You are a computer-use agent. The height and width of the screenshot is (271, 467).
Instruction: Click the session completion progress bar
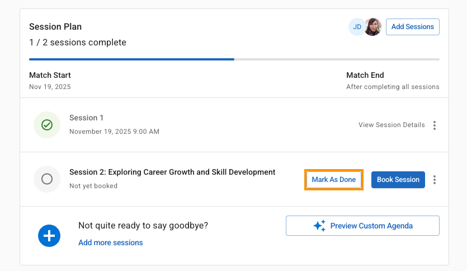(234, 59)
